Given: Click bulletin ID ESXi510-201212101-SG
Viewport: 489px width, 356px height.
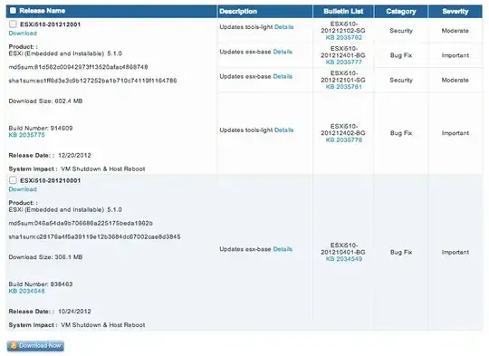Looking at the screenshot, I should point(343,76).
